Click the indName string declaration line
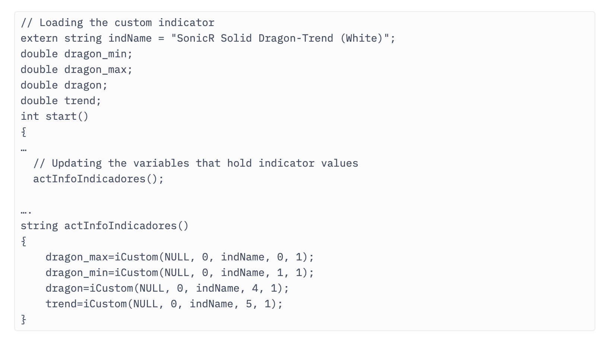Image resolution: width=611 pixels, height=343 pixels. 208,38
